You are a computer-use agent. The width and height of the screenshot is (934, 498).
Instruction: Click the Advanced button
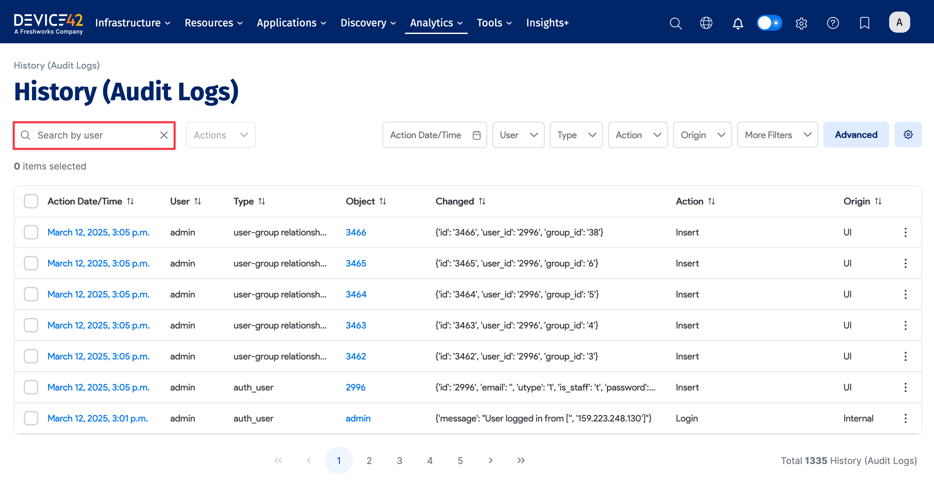[x=856, y=135]
